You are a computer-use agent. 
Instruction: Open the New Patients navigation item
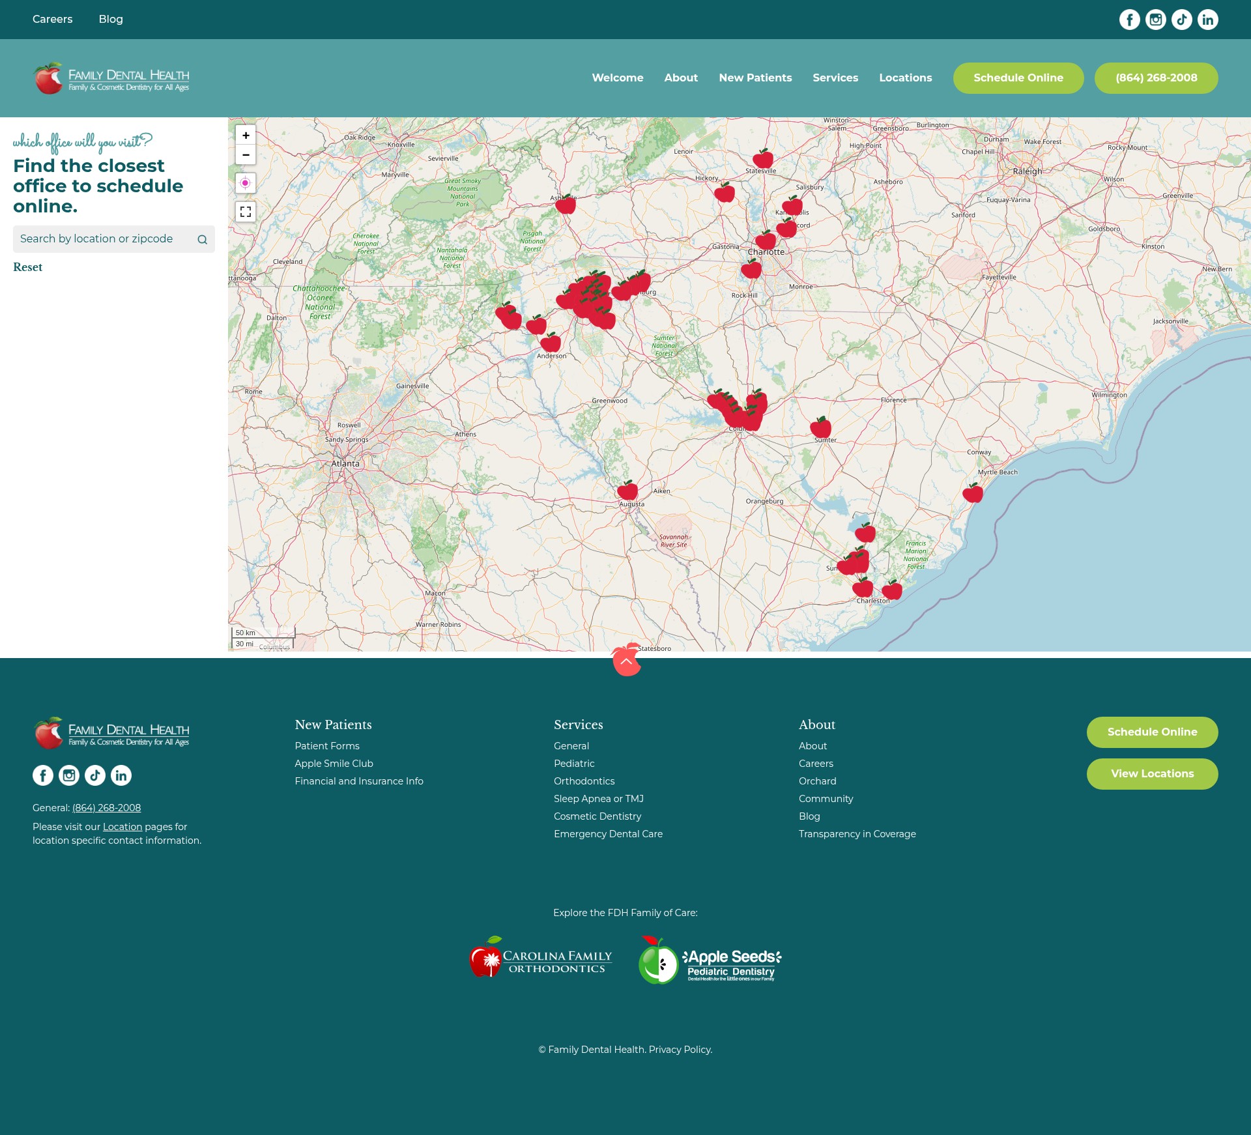(x=755, y=78)
